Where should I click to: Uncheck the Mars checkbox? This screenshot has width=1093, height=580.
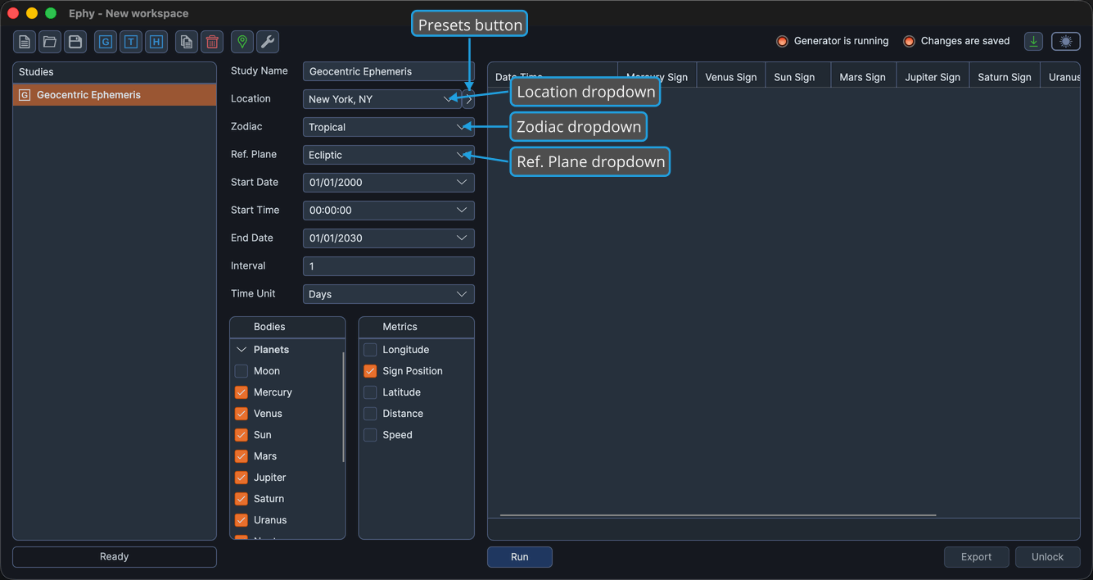click(x=242, y=456)
